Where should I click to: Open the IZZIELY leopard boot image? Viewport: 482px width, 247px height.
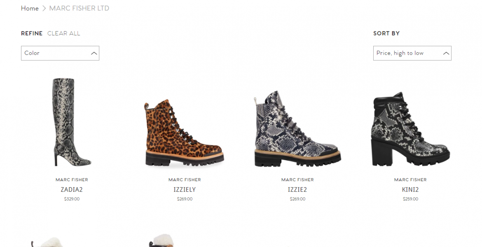(185, 133)
